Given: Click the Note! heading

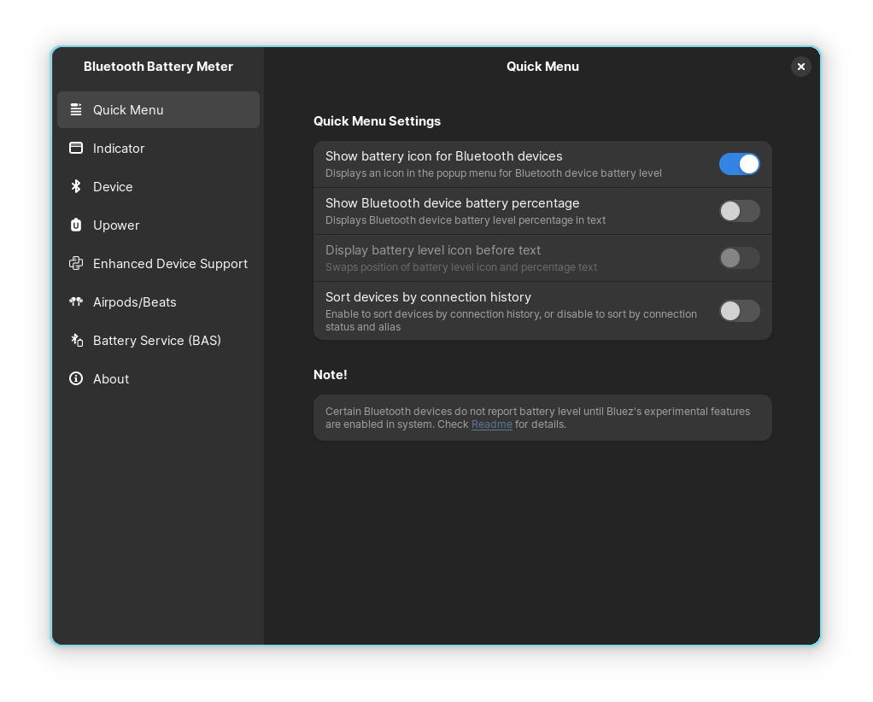Looking at the screenshot, I should (x=331, y=375).
